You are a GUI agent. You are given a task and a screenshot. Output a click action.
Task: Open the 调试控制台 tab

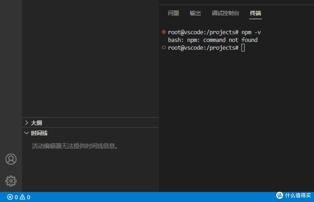click(x=226, y=13)
